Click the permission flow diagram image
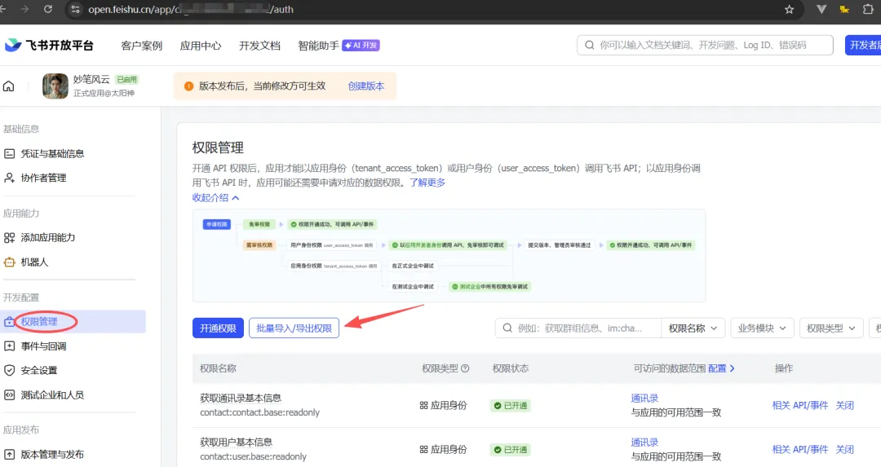The image size is (881, 467). tap(449, 255)
